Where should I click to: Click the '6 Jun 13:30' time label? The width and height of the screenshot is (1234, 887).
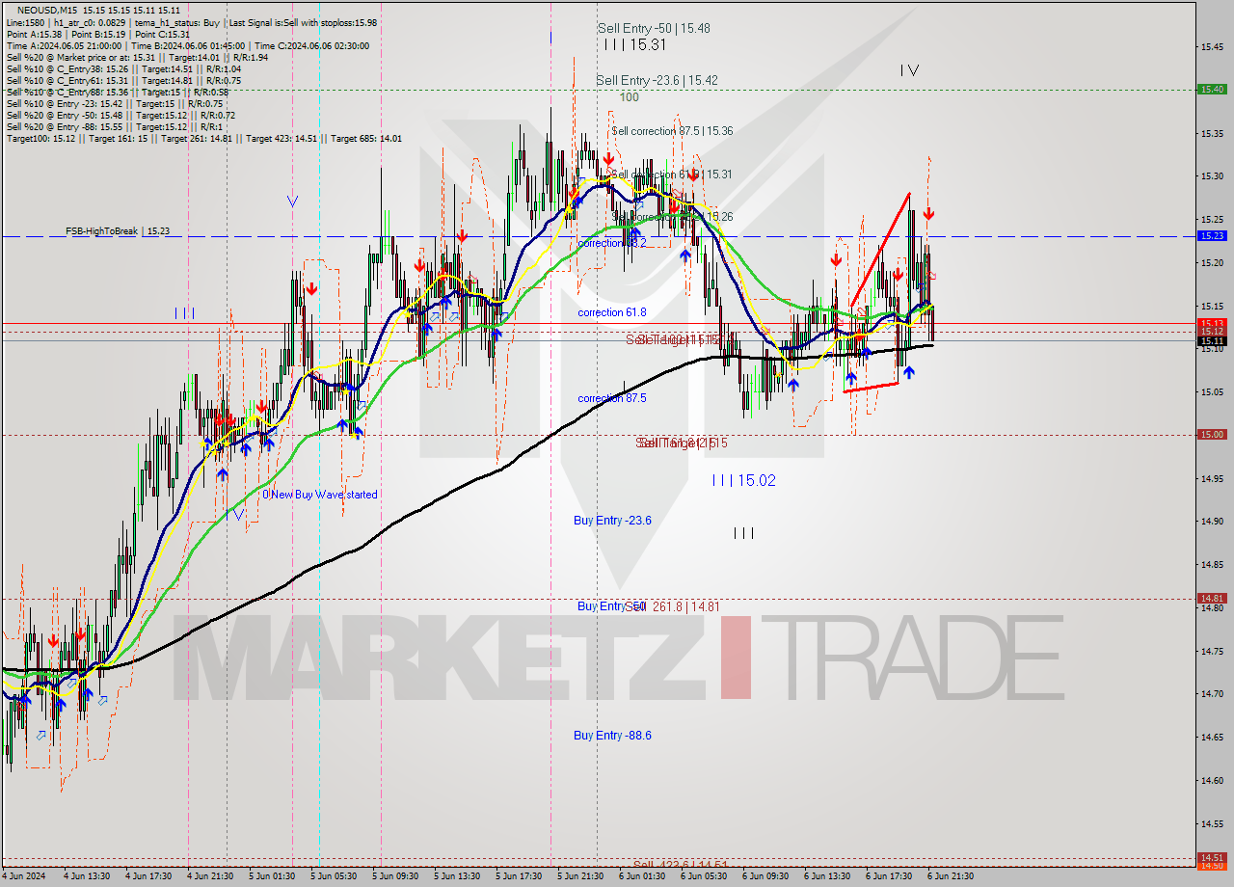pos(826,876)
